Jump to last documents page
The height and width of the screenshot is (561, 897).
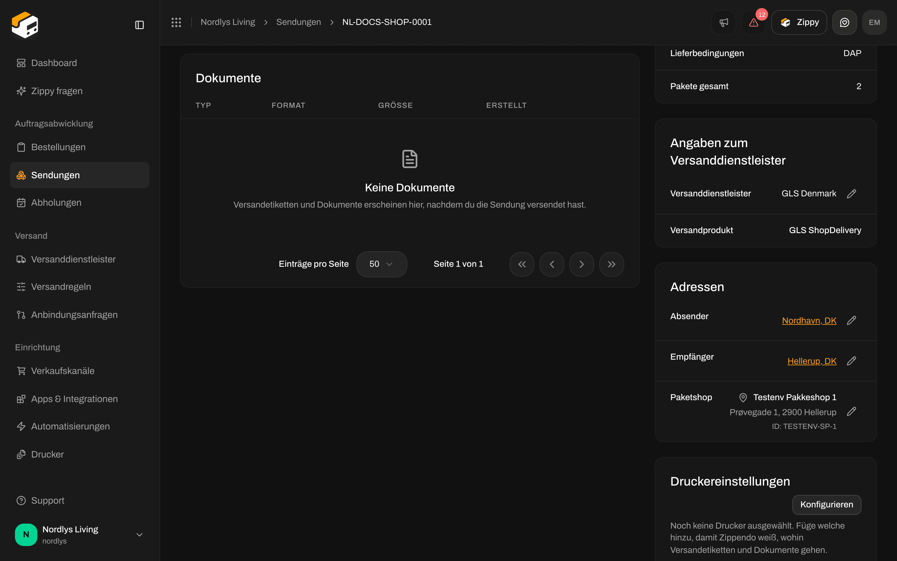pyautogui.click(x=612, y=264)
